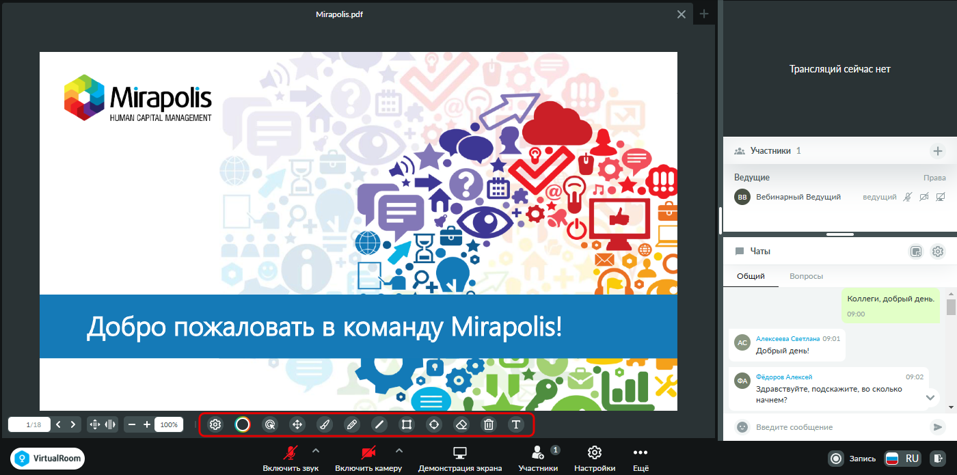Start screen sharing (Демонстрация экрана)
957x475 pixels.
tap(460, 458)
